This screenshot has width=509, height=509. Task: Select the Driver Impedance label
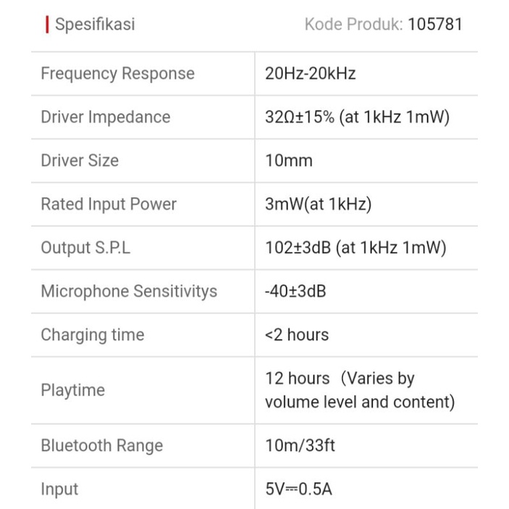click(x=105, y=117)
